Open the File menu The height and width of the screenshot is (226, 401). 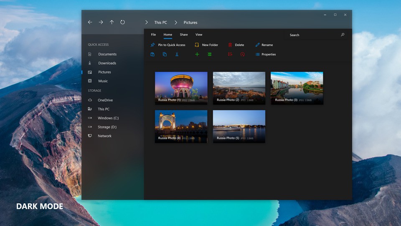point(153,35)
